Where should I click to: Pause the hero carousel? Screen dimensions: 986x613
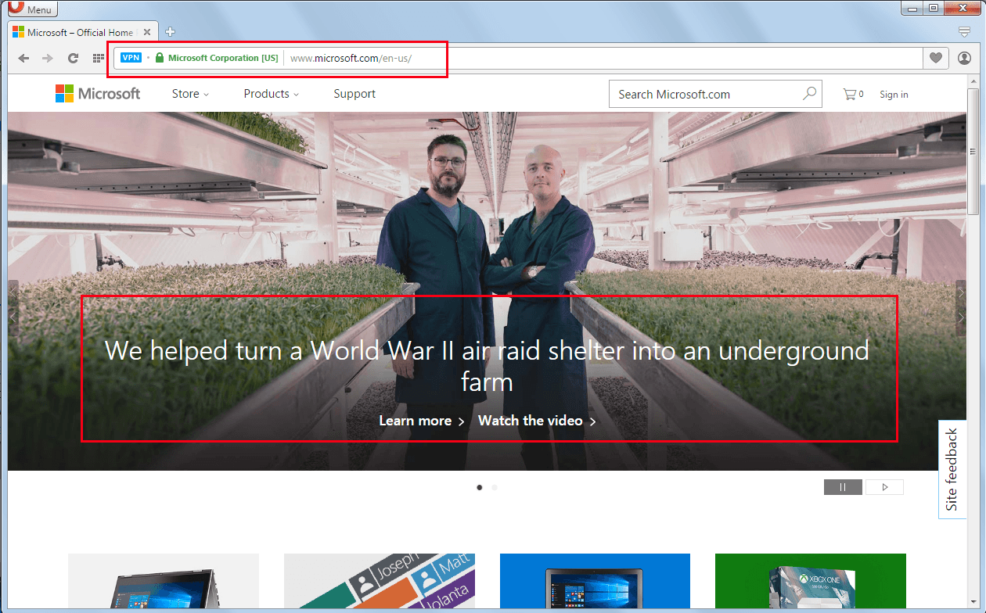[843, 487]
